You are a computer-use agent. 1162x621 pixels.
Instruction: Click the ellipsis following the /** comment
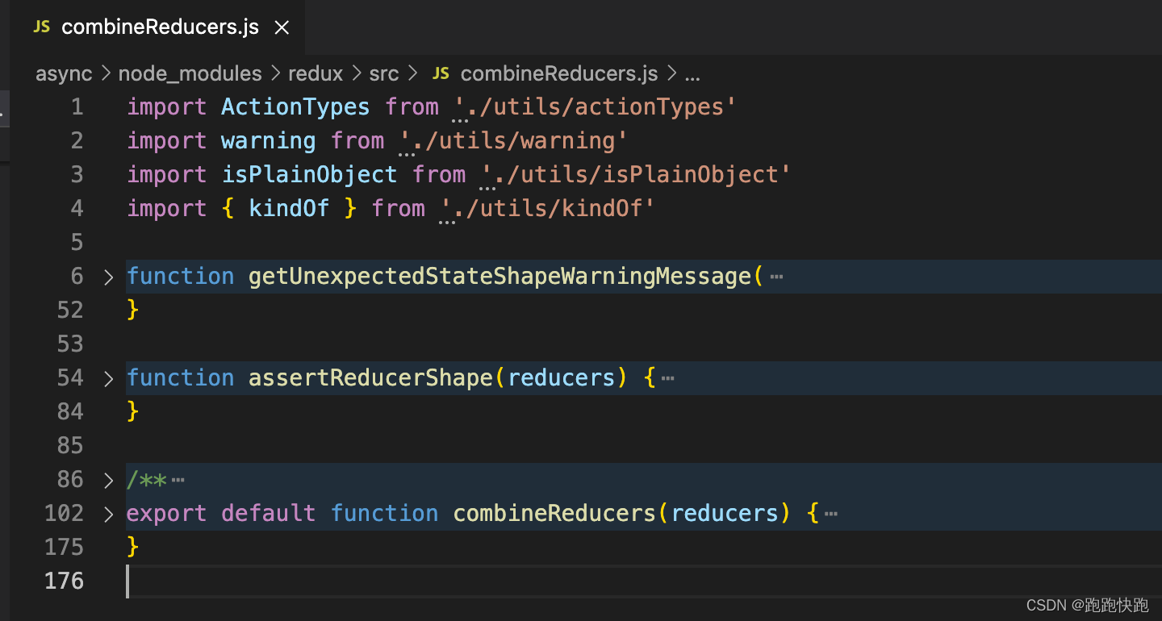click(x=176, y=478)
